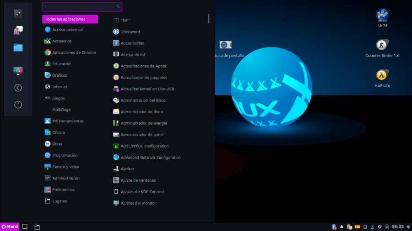The image size is (412, 231).
Task: Open the settings sliders icon in sidebar
Action: click(18, 14)
